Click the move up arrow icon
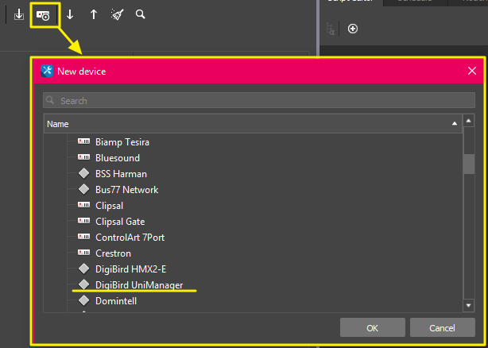 (x=94, y=14)
